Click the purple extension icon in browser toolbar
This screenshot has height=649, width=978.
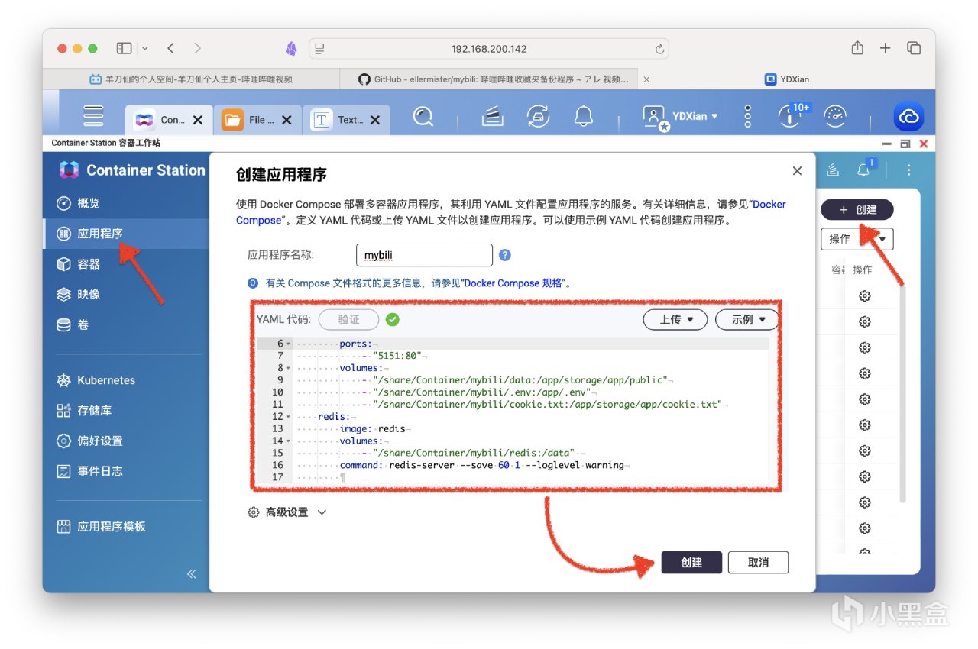291,49
